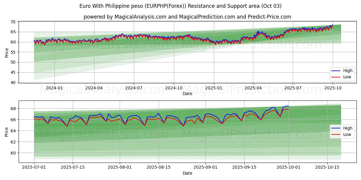
Task: Click the 60 price tick on bottom chart
Action: click(14, 153)
